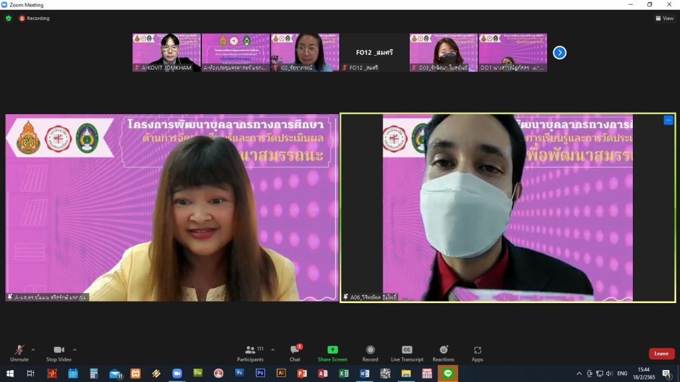
Task: Start Record in Zoom toolbar
Action: point(370,353)
